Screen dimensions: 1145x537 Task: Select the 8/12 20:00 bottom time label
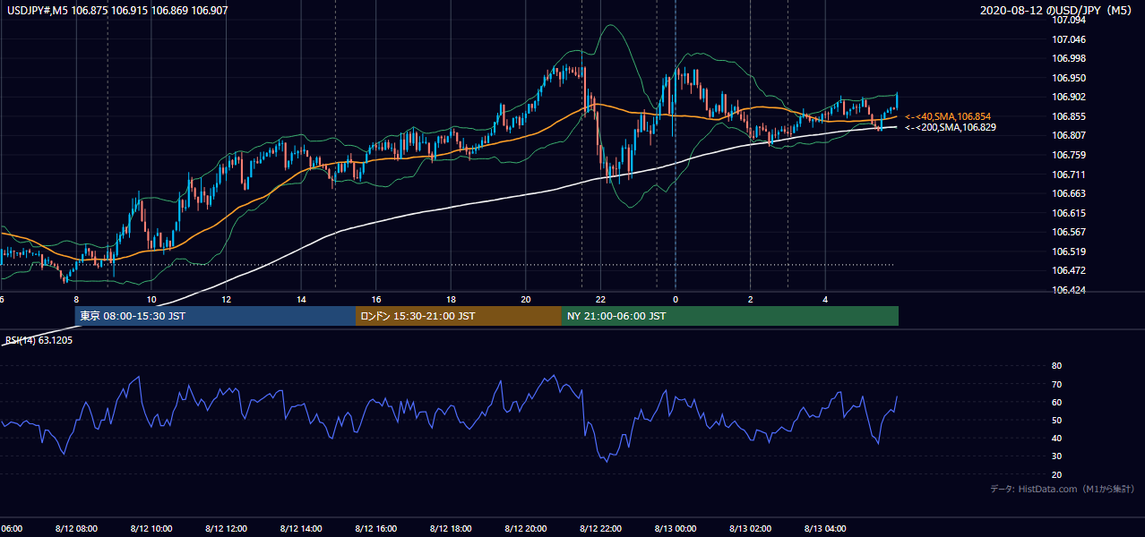click(x=526, y=529)
